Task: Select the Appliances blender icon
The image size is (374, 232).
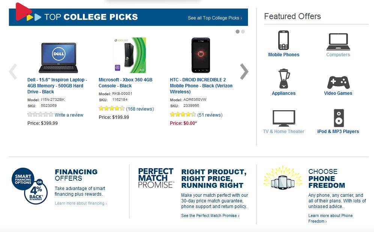Action: click(x=284, y=79)
